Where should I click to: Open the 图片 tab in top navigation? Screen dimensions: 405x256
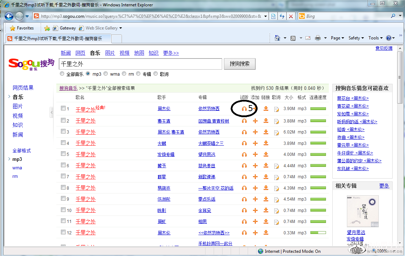tap(110, 53)
